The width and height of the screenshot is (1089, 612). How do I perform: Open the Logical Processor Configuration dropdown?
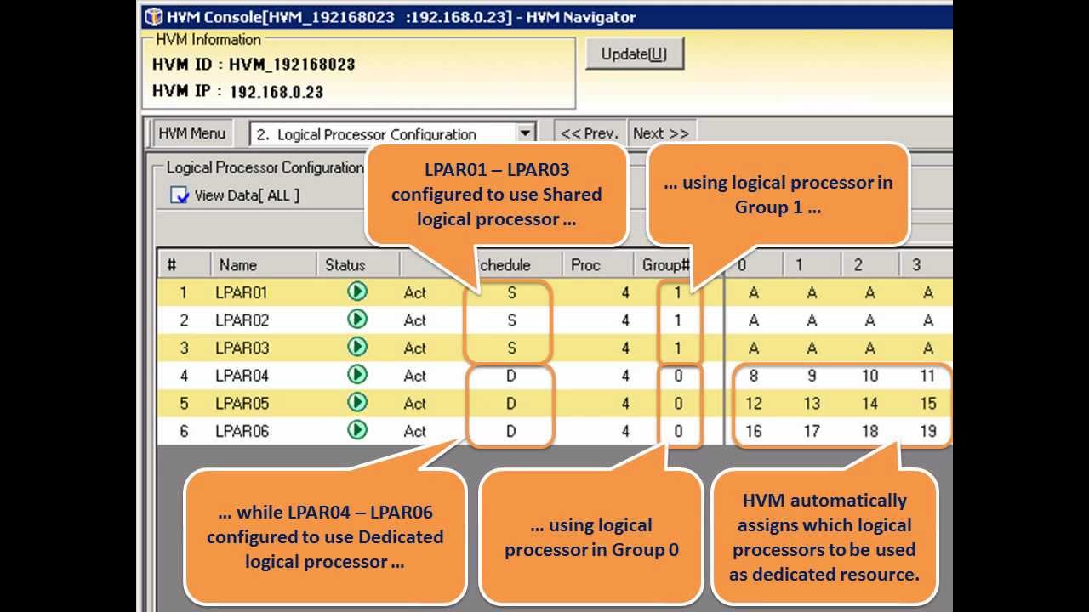point(525,133)
